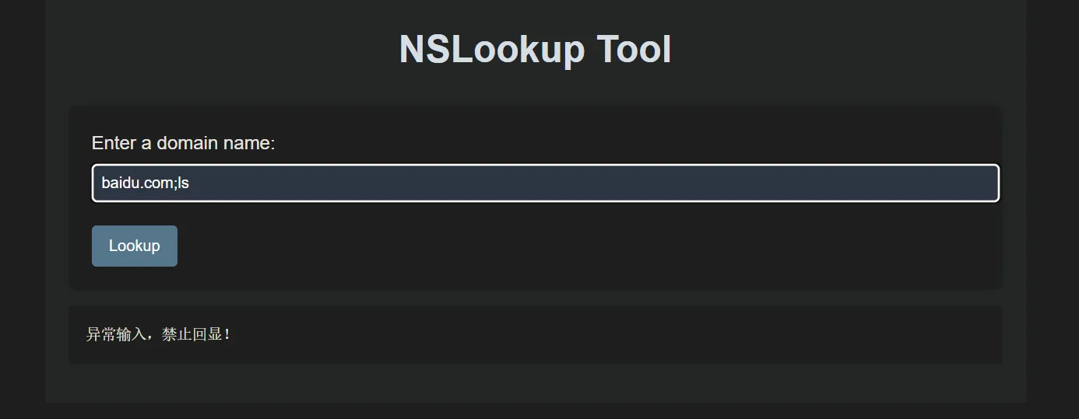The width and height of the screenshot is (1079, 419).
Task: Click the dark page margin left of content
Action: point(22,210)
